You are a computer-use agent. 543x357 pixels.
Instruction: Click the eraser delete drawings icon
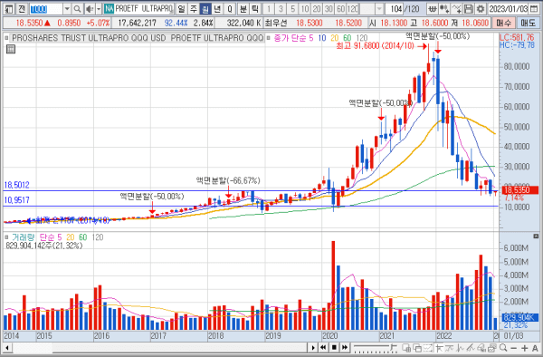[481, 348]
